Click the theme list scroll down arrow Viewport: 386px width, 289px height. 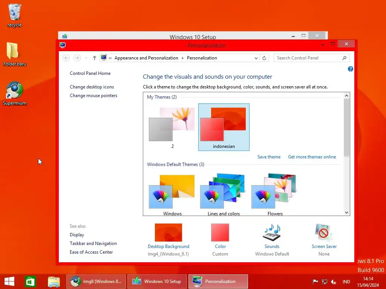click(x=347, y=213)
